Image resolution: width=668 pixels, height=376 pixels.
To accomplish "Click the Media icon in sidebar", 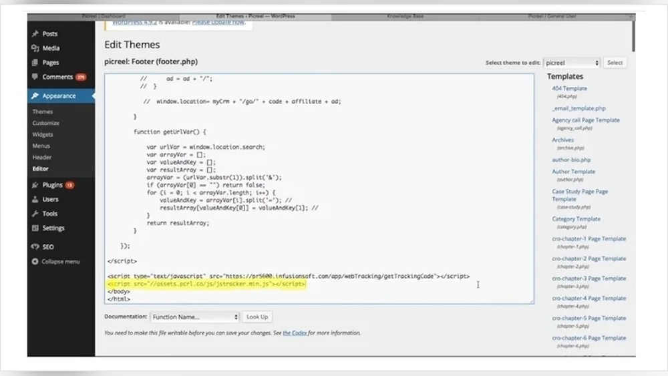I will (35, 48).
